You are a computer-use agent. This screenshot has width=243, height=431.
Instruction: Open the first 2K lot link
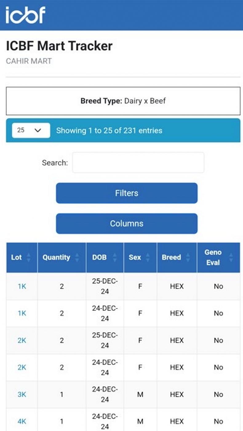coord(22,340)
